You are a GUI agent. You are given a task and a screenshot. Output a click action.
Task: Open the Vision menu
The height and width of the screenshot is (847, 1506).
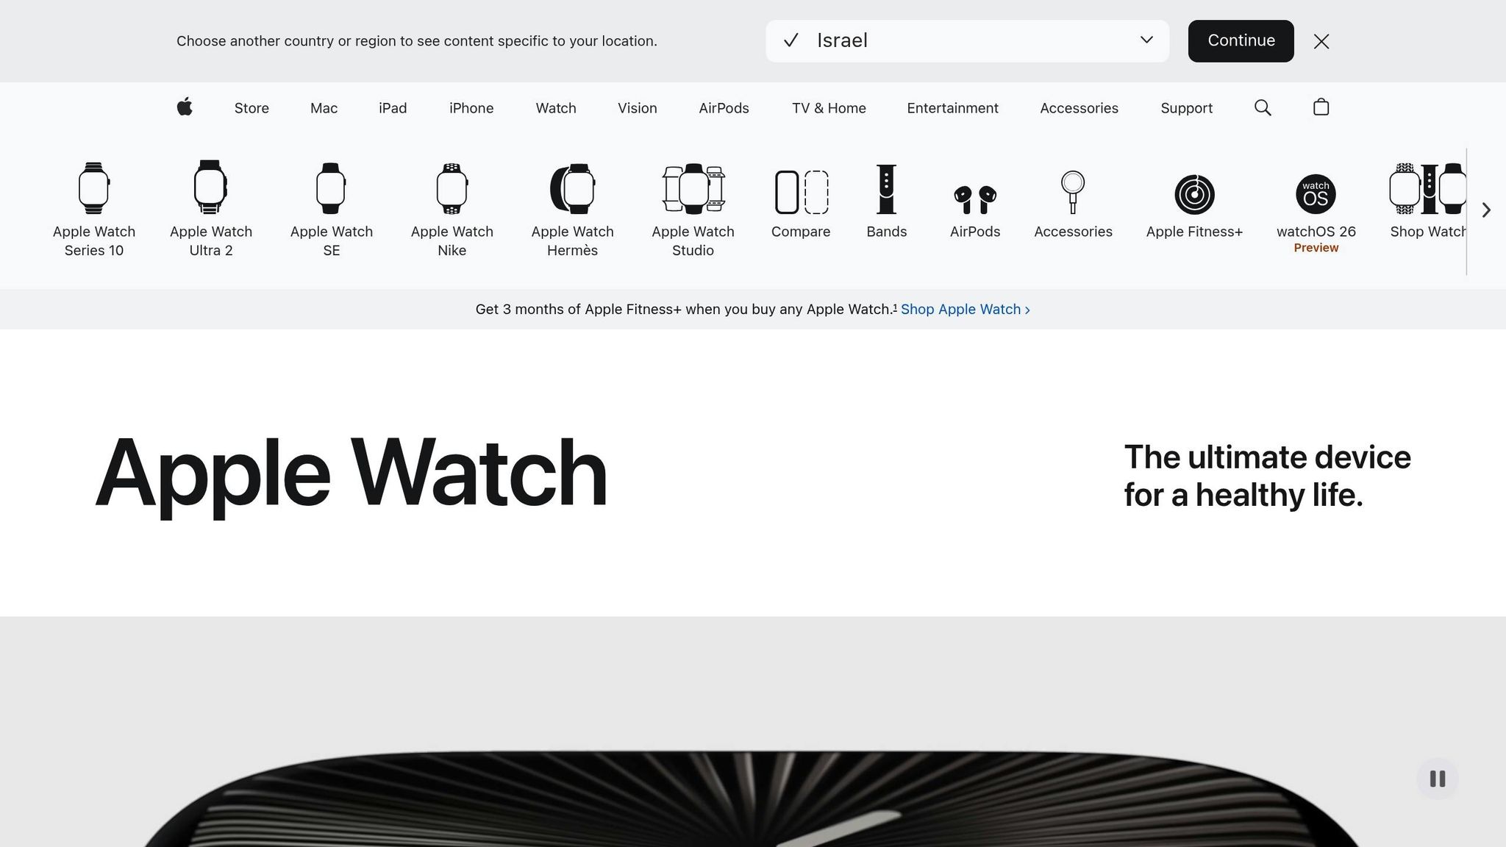(638, 108)
